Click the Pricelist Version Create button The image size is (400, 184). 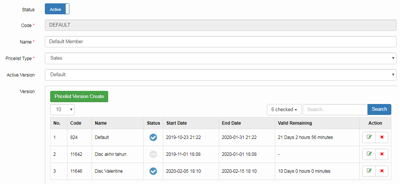click(79, 97)
